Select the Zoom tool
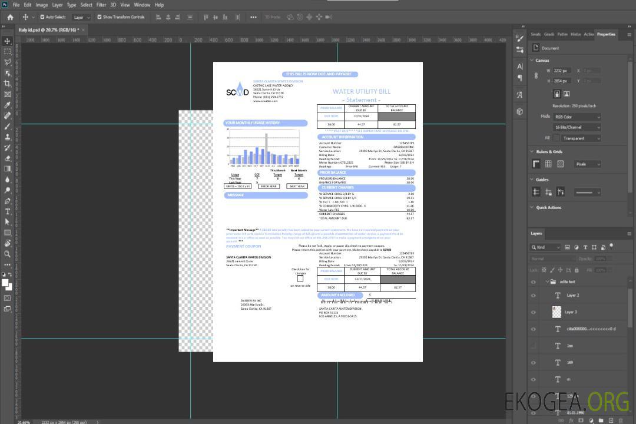The image size is (636, 424). coord(8,254)
